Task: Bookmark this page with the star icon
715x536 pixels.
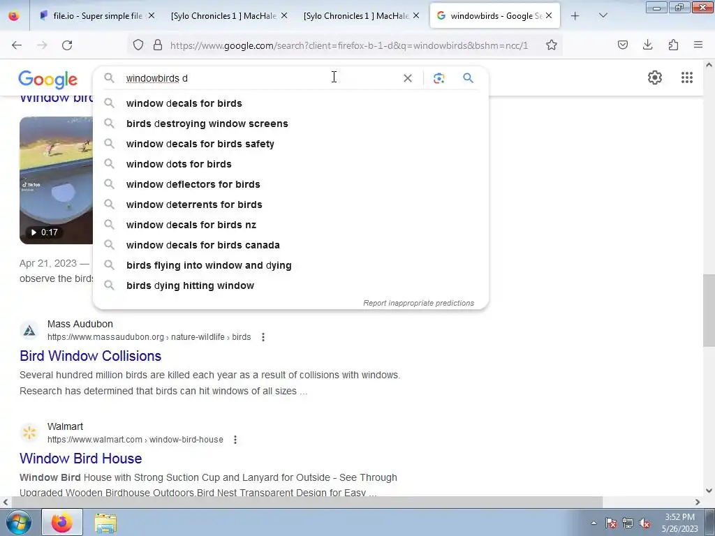Action: (552, 45)
